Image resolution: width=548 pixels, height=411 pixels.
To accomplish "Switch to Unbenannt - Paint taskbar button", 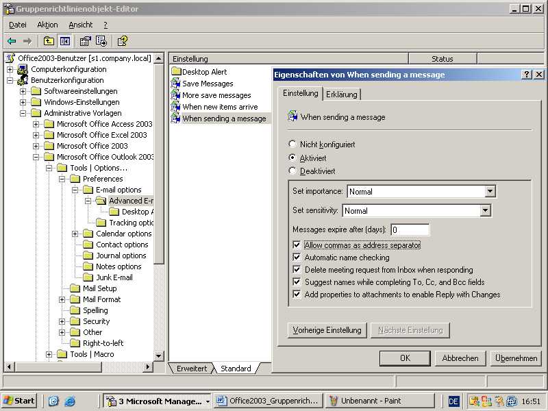I will pyautogui.click(x=380, y=401).
